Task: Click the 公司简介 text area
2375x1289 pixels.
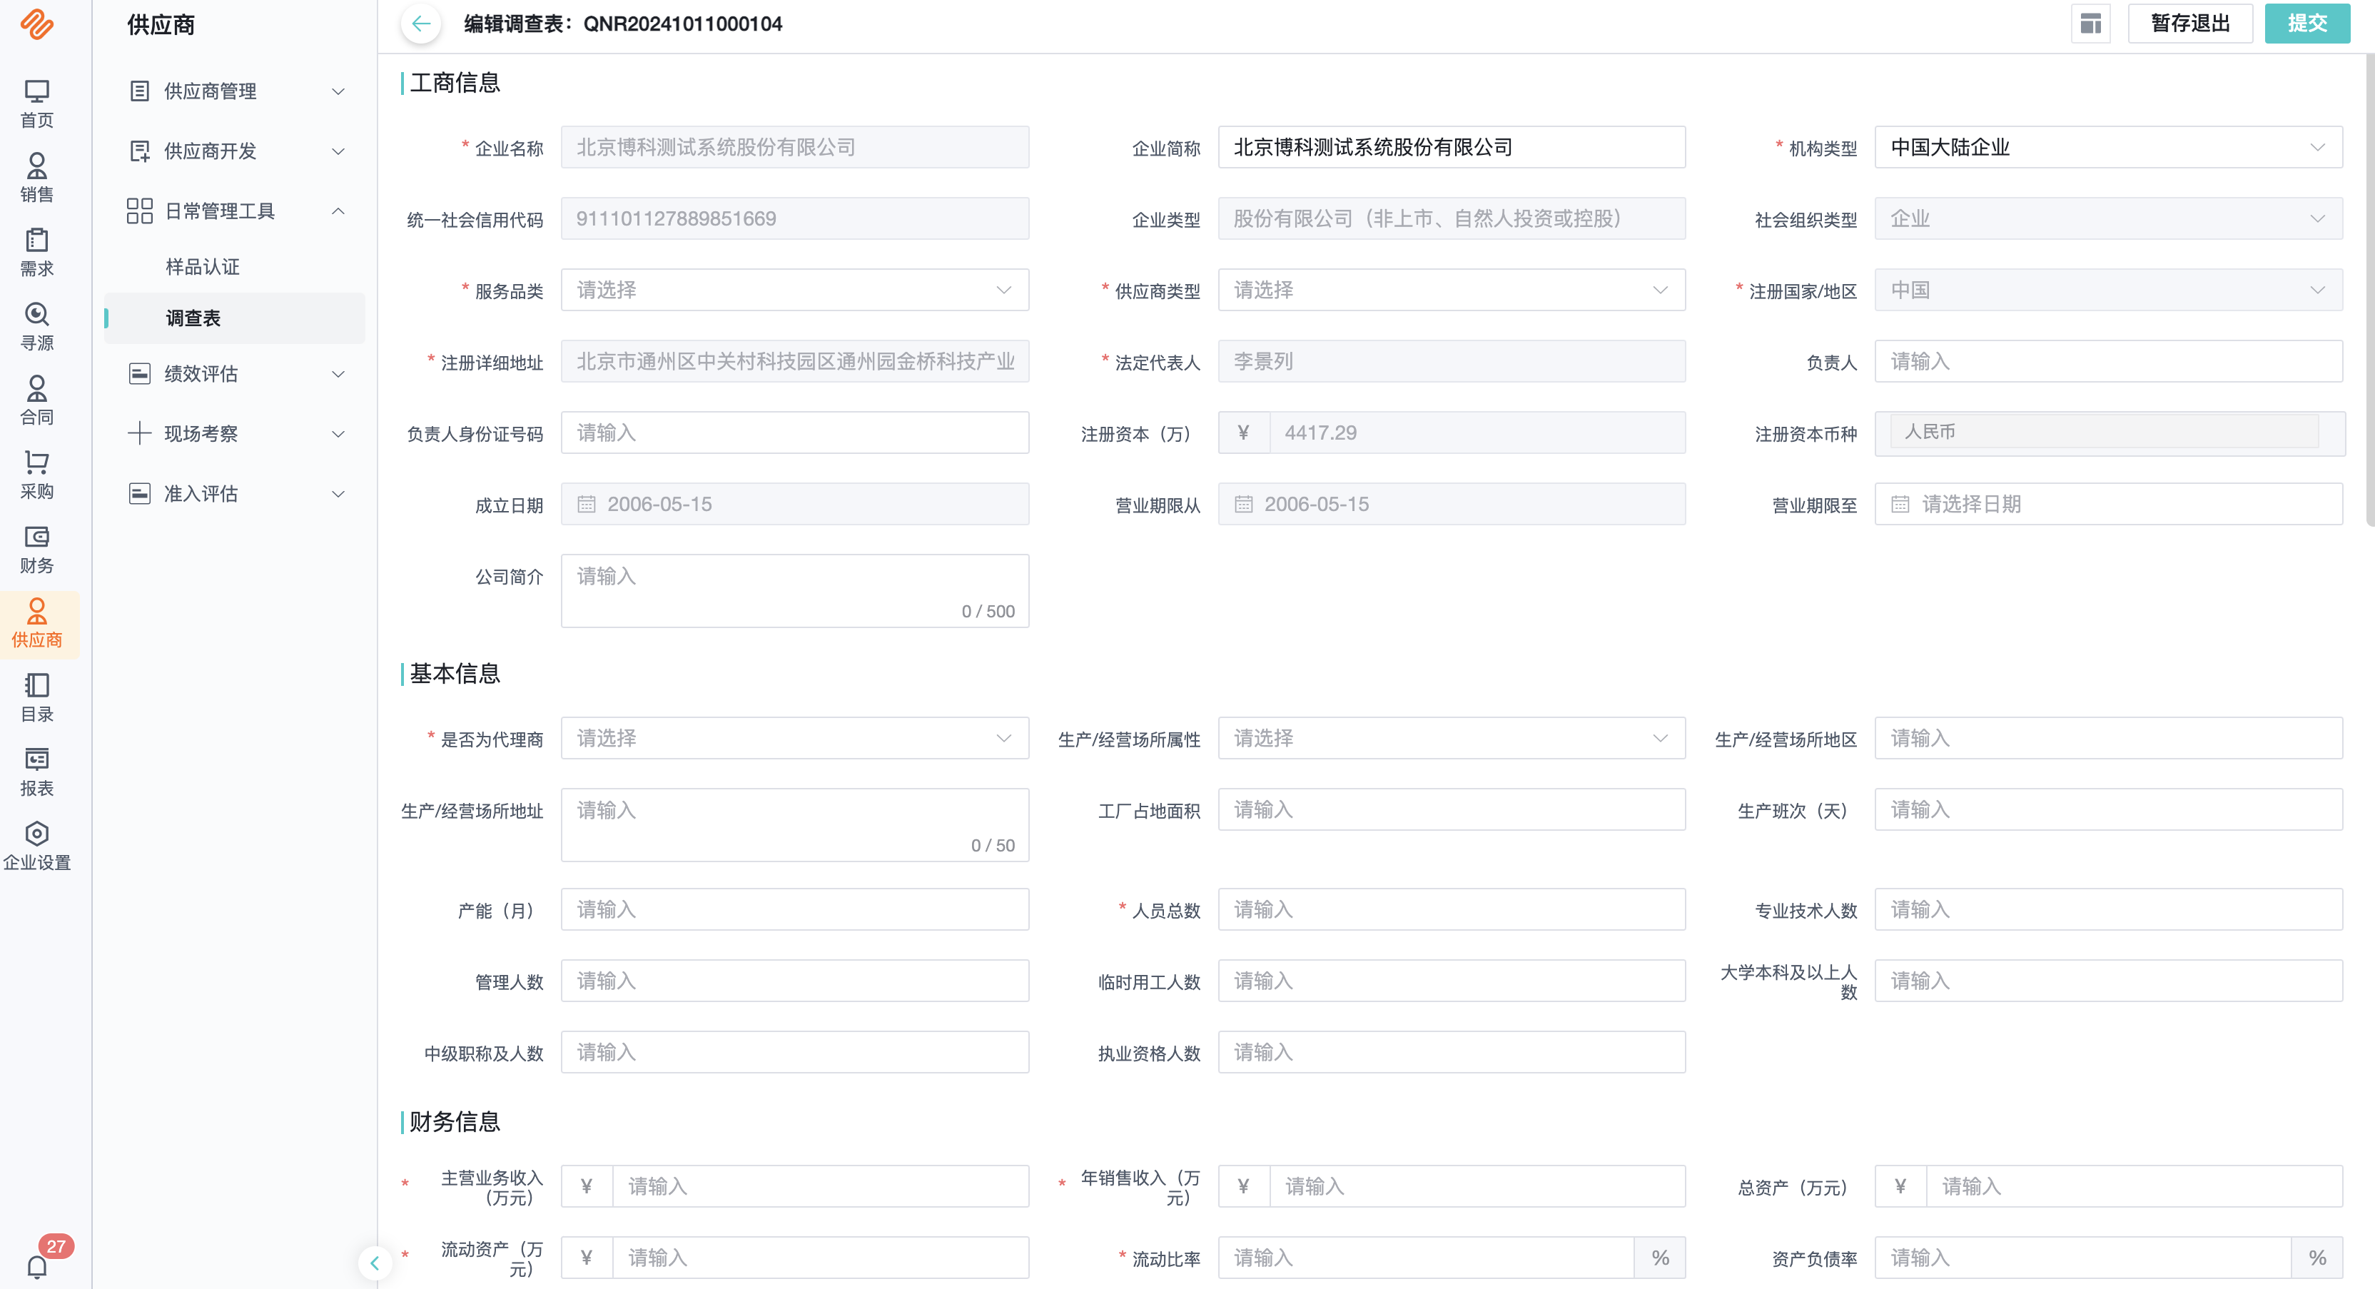Action: [795, 591]
